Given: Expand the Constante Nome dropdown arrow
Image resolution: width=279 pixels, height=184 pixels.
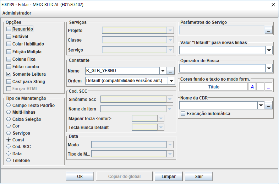Looking at the screenshot, I should pyautogui.click(x=163, y=71).
